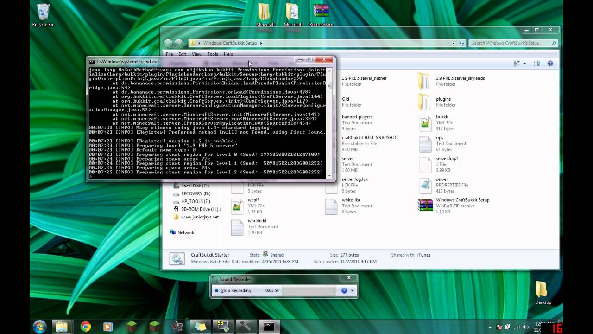This screenshot has height=334, width=593.
Task: Open Windows Explorer from the taskbar
Action: 61,327
